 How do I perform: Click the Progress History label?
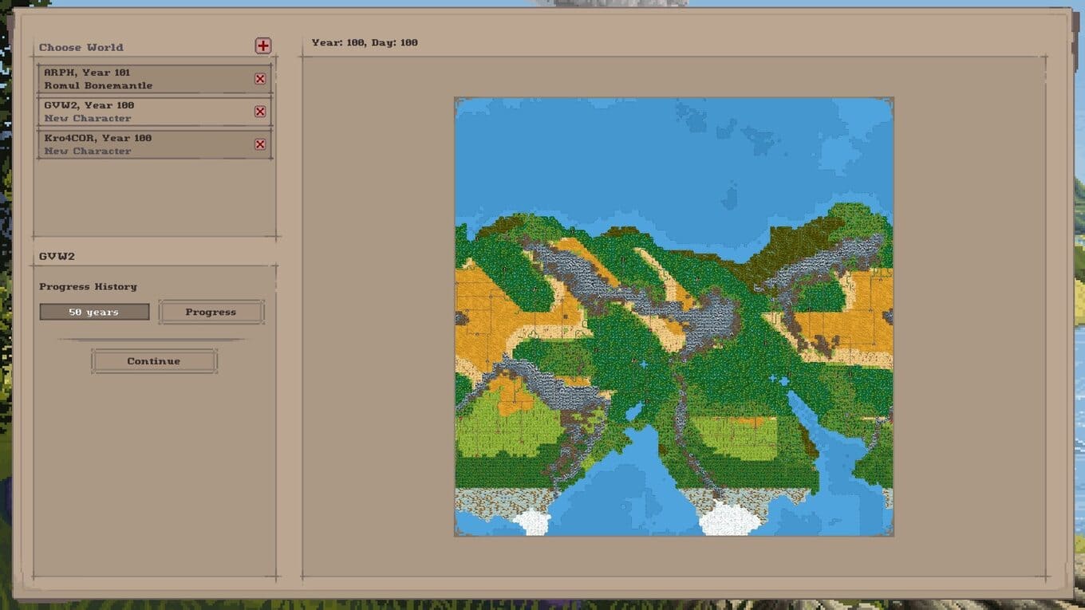(88, 286)
